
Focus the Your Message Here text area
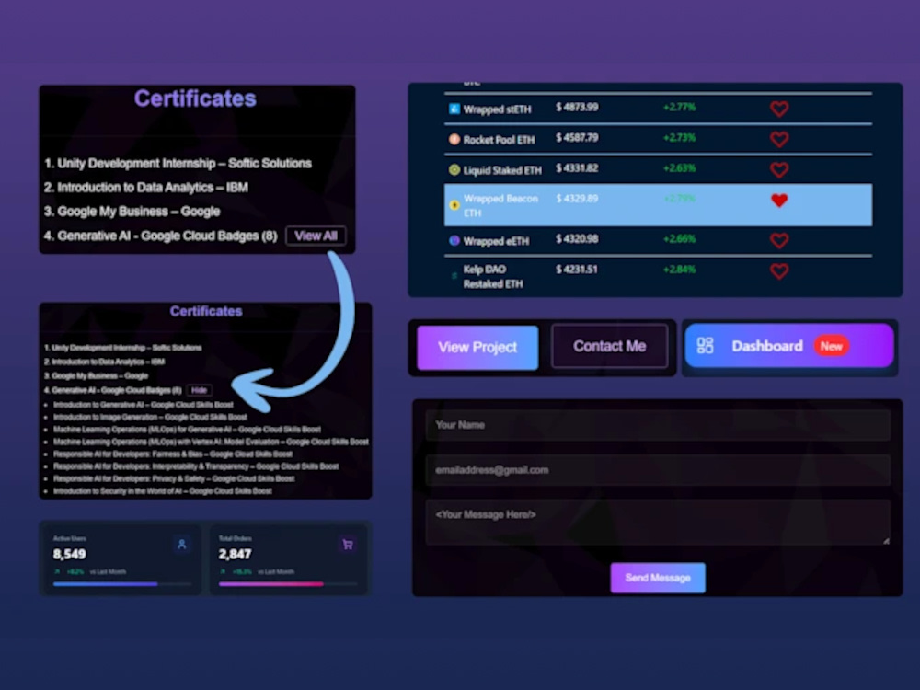coord(658,523)
